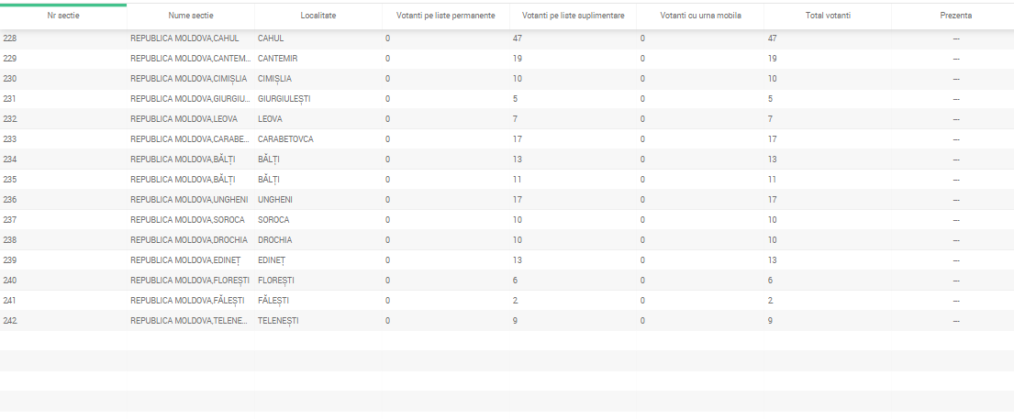The width and height of the screenshot is (1014, 419).
Task: Sort by Nume sectie column header
Action: 191,16
